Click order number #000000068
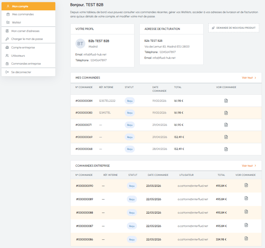This screenshot has height=248, width=265. [84, 149]
